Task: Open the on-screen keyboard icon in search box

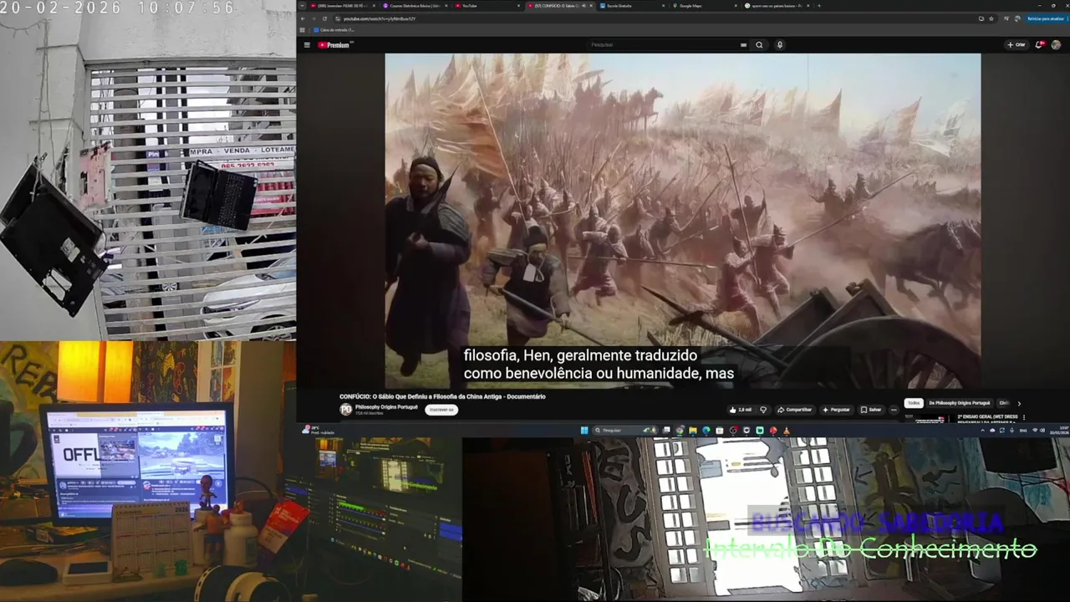Action: (x=743, y=45)
